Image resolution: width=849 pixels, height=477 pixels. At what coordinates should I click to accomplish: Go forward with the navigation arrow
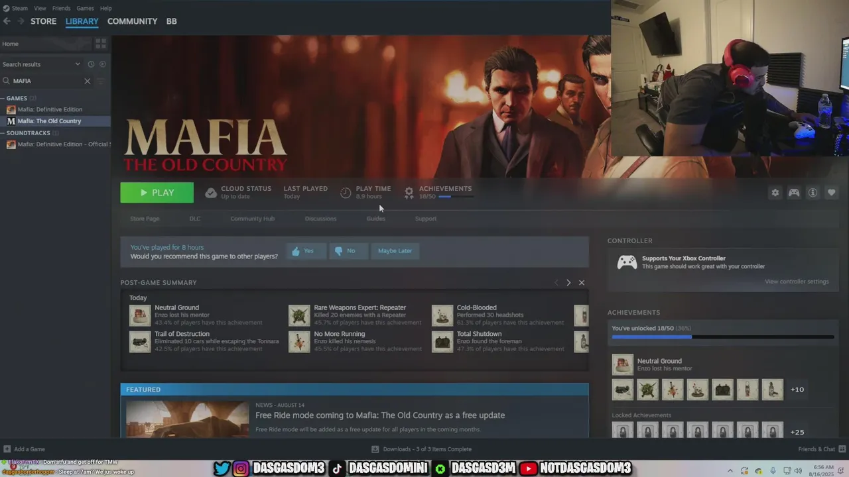click(x=21, y=21)
